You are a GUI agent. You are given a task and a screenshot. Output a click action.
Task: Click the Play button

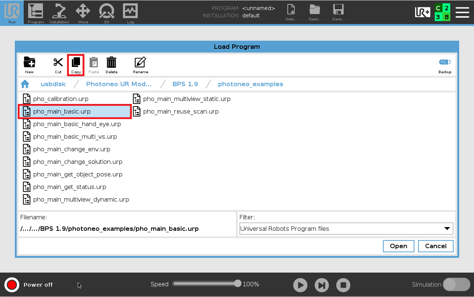(300, 285)
